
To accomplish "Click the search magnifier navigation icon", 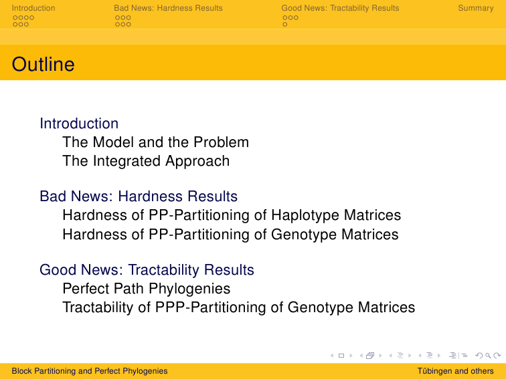I will 488,356.
